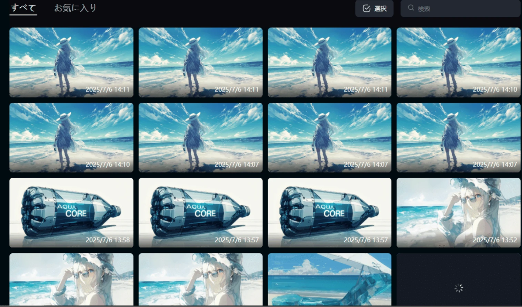Open the second-row beach image dated 14:10
The height and width of the screenshot is (307, 522).
click(71, 138)
